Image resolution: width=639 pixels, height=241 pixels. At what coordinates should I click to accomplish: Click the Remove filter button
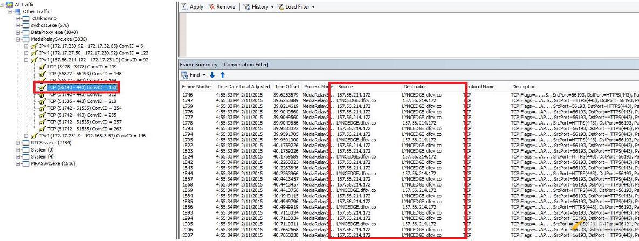tap(222, 7)
